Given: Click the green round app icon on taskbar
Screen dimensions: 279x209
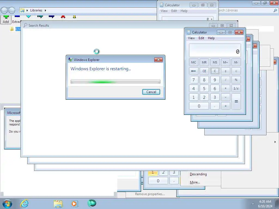Looking at the screenshot, I should click(92, 203).
